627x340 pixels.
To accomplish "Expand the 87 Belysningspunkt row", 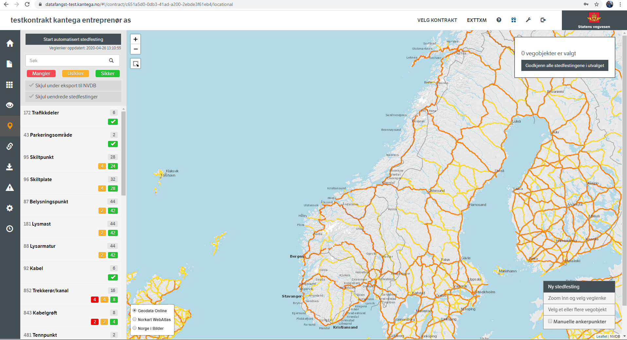I will [x=71, y=206].
